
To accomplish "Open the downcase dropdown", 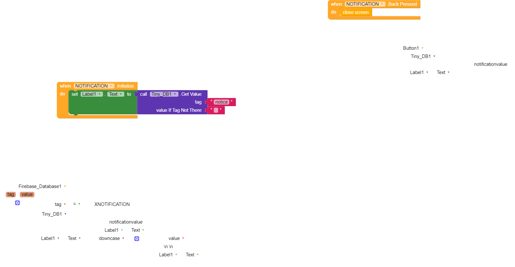I will tap(111, 238).
